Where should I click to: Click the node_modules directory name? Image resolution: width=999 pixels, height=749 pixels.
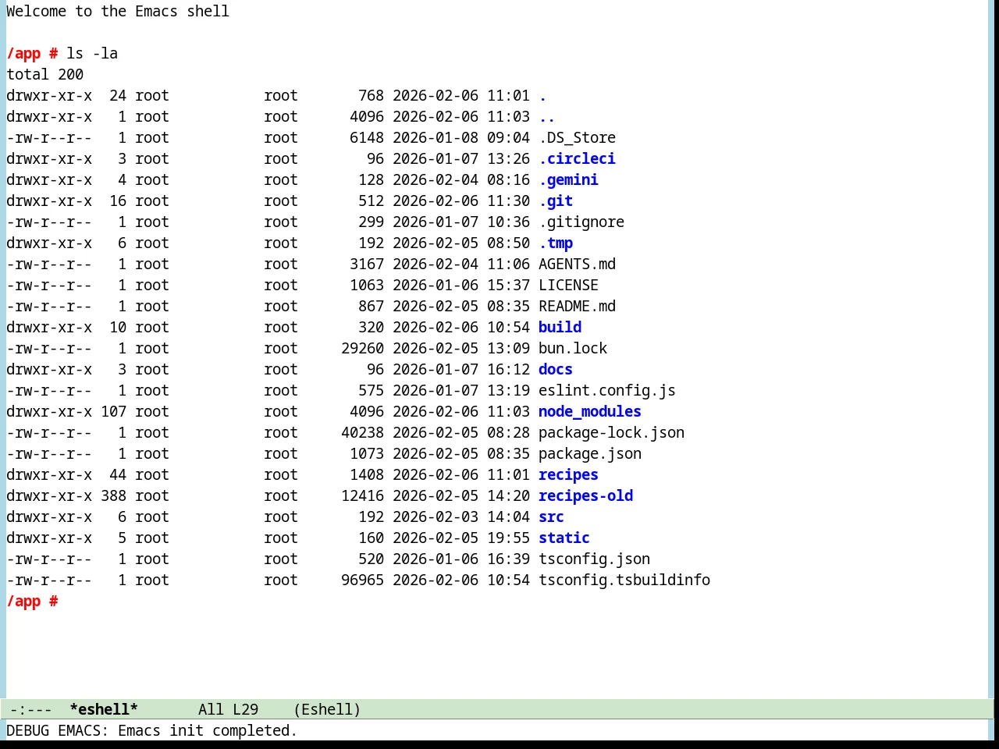[x=590, y=411]
